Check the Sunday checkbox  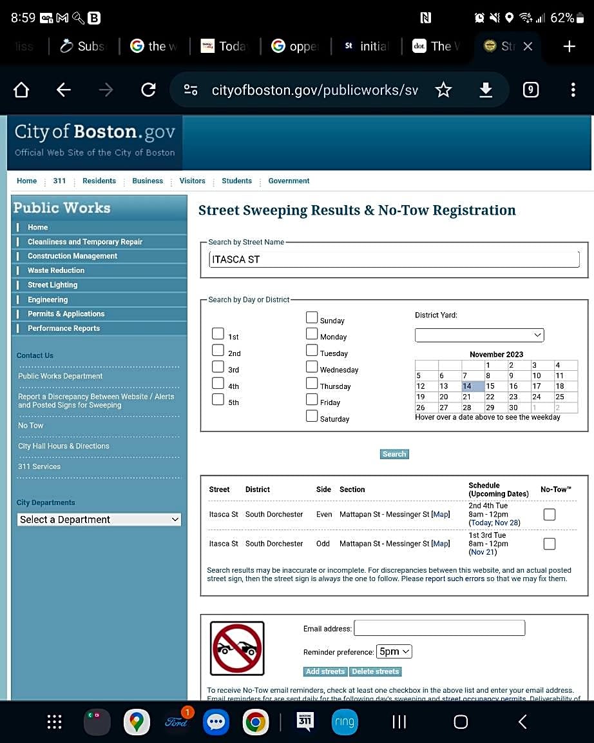[x=311, y=317]
